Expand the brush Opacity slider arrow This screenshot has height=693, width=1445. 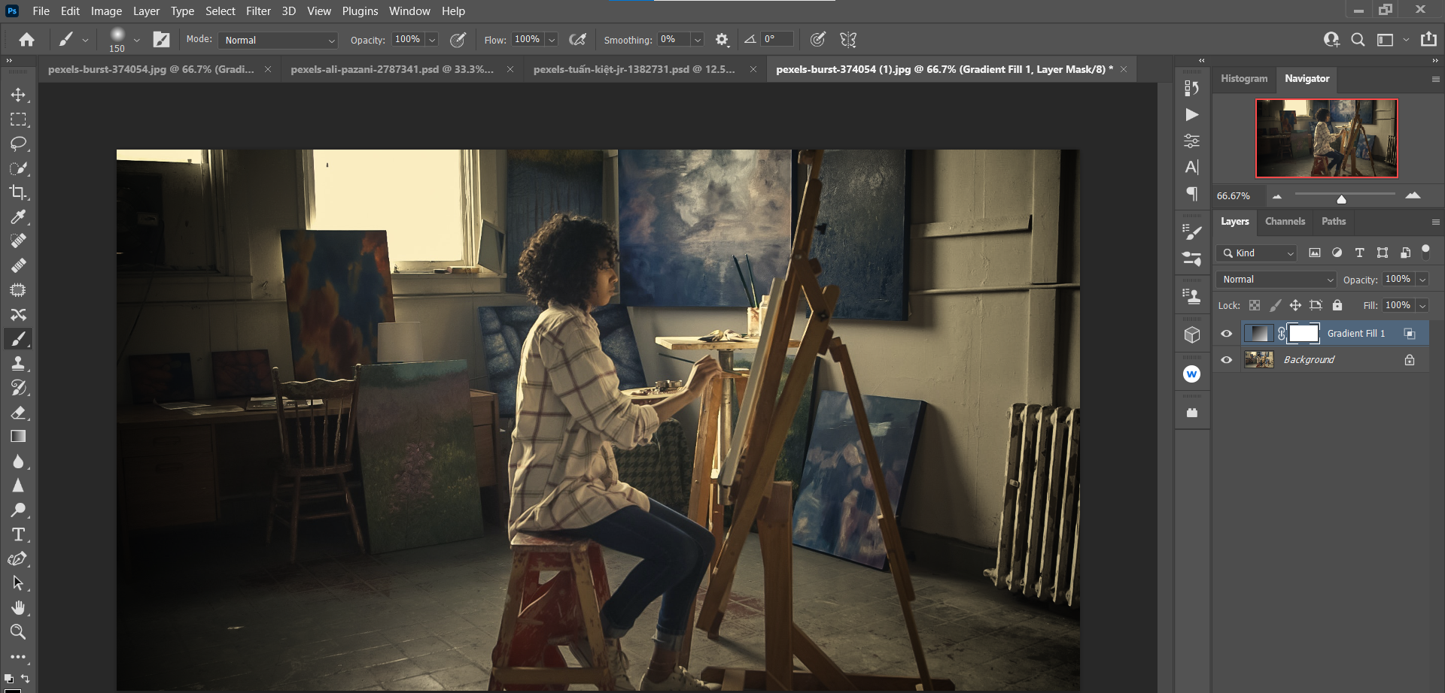tap(433, 40)
